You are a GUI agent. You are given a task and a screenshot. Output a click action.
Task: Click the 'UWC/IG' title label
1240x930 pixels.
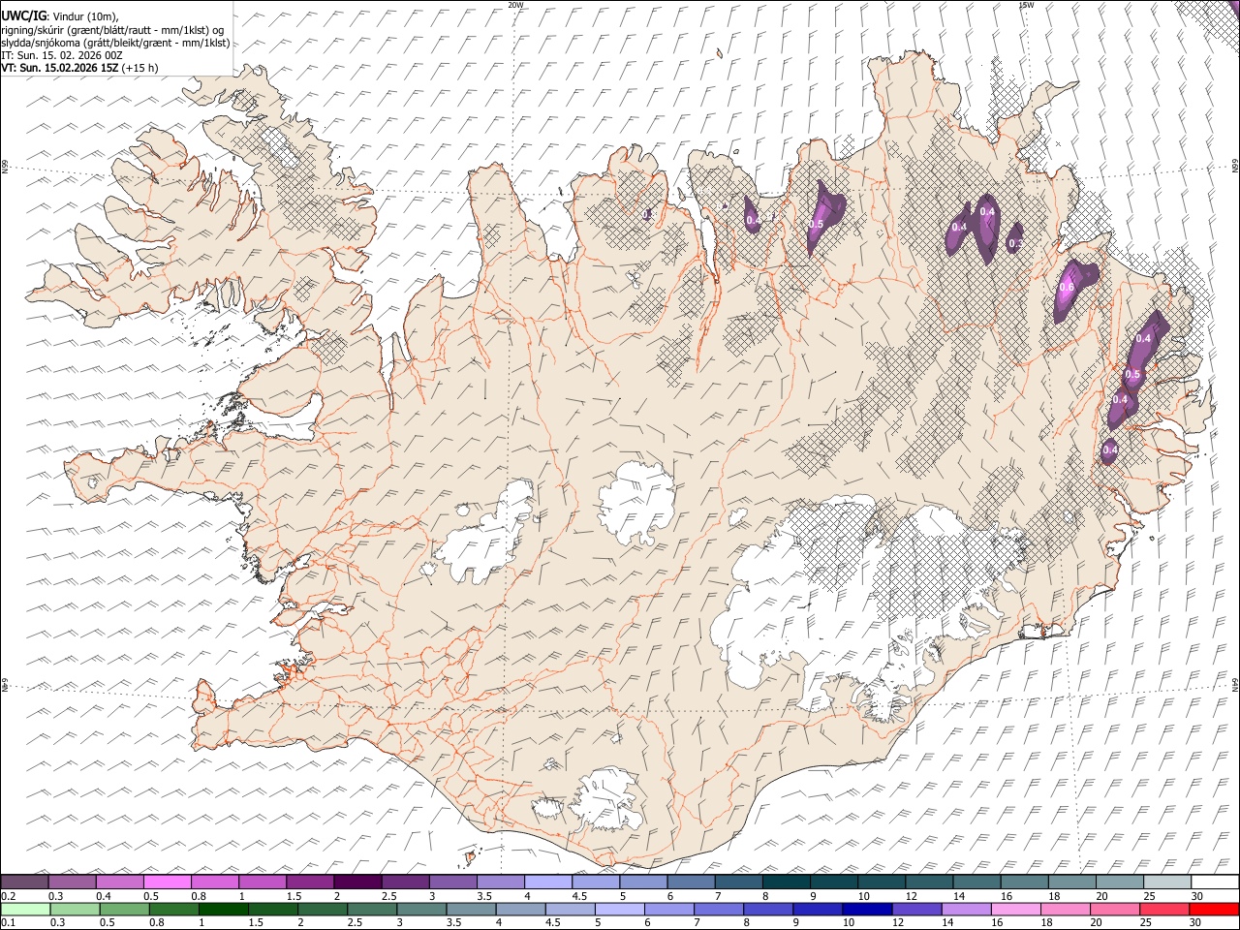pyautogui.click(x=23, y=15)
